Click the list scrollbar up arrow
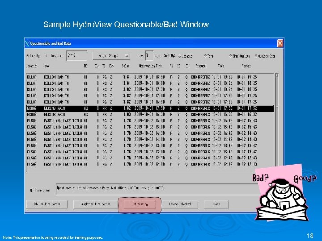 coord(277,75)
